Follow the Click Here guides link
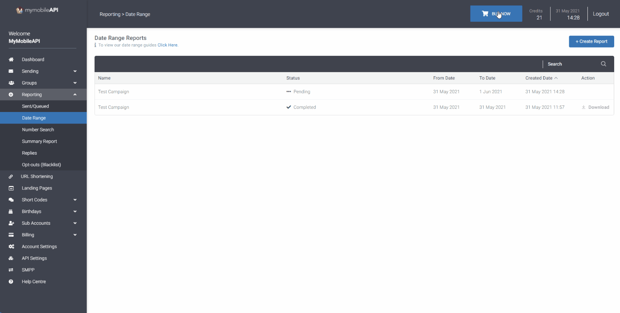Screen dimensions: 620x313 (168, 45)
